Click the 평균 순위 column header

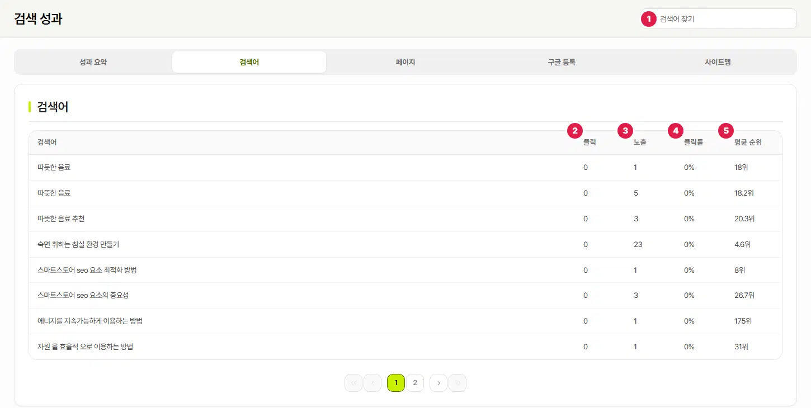coord(748,143)
